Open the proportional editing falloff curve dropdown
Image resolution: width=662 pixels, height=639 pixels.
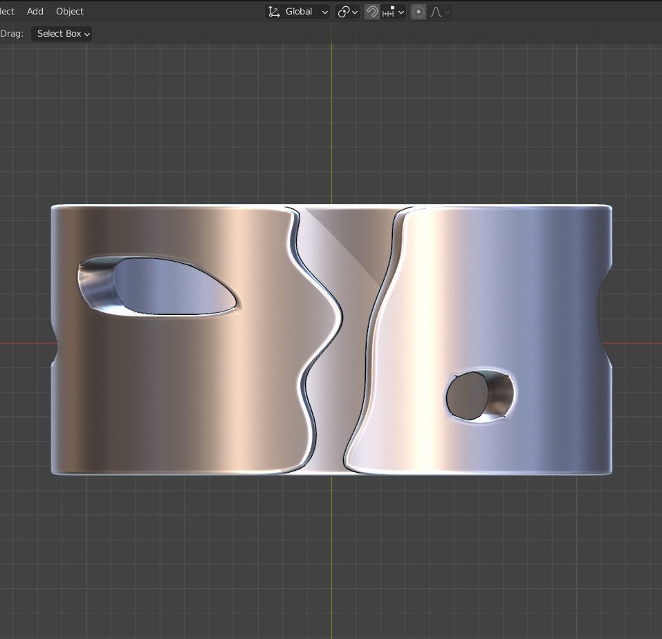pyautogui.click(x=439, y=12)
